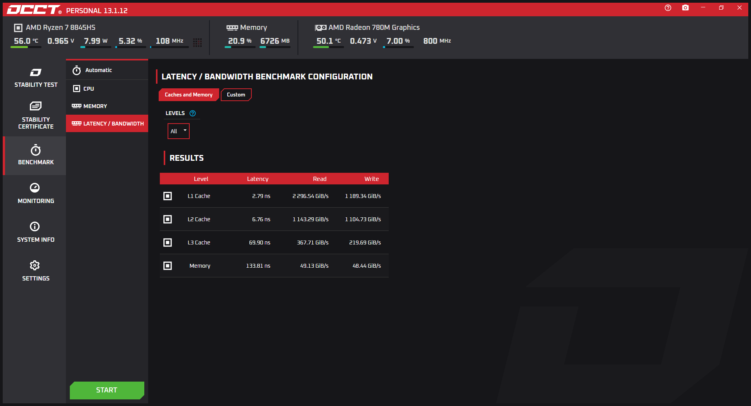
Task: Toggle the Memory row checkbox
Action: tap(168, 266)
